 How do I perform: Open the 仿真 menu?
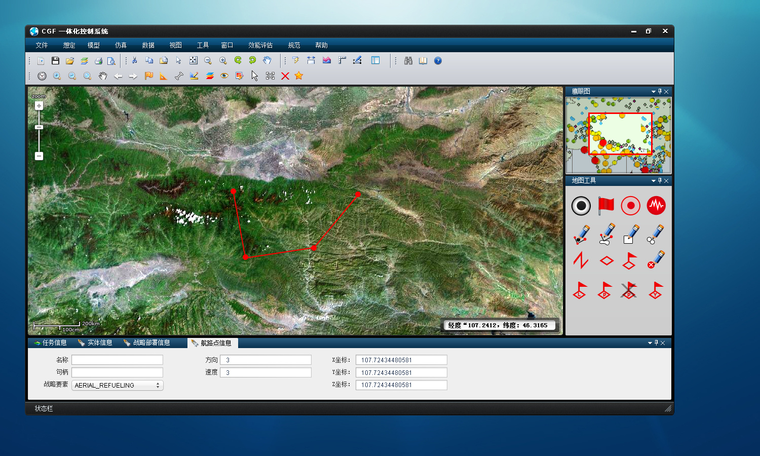coord(121,45)
